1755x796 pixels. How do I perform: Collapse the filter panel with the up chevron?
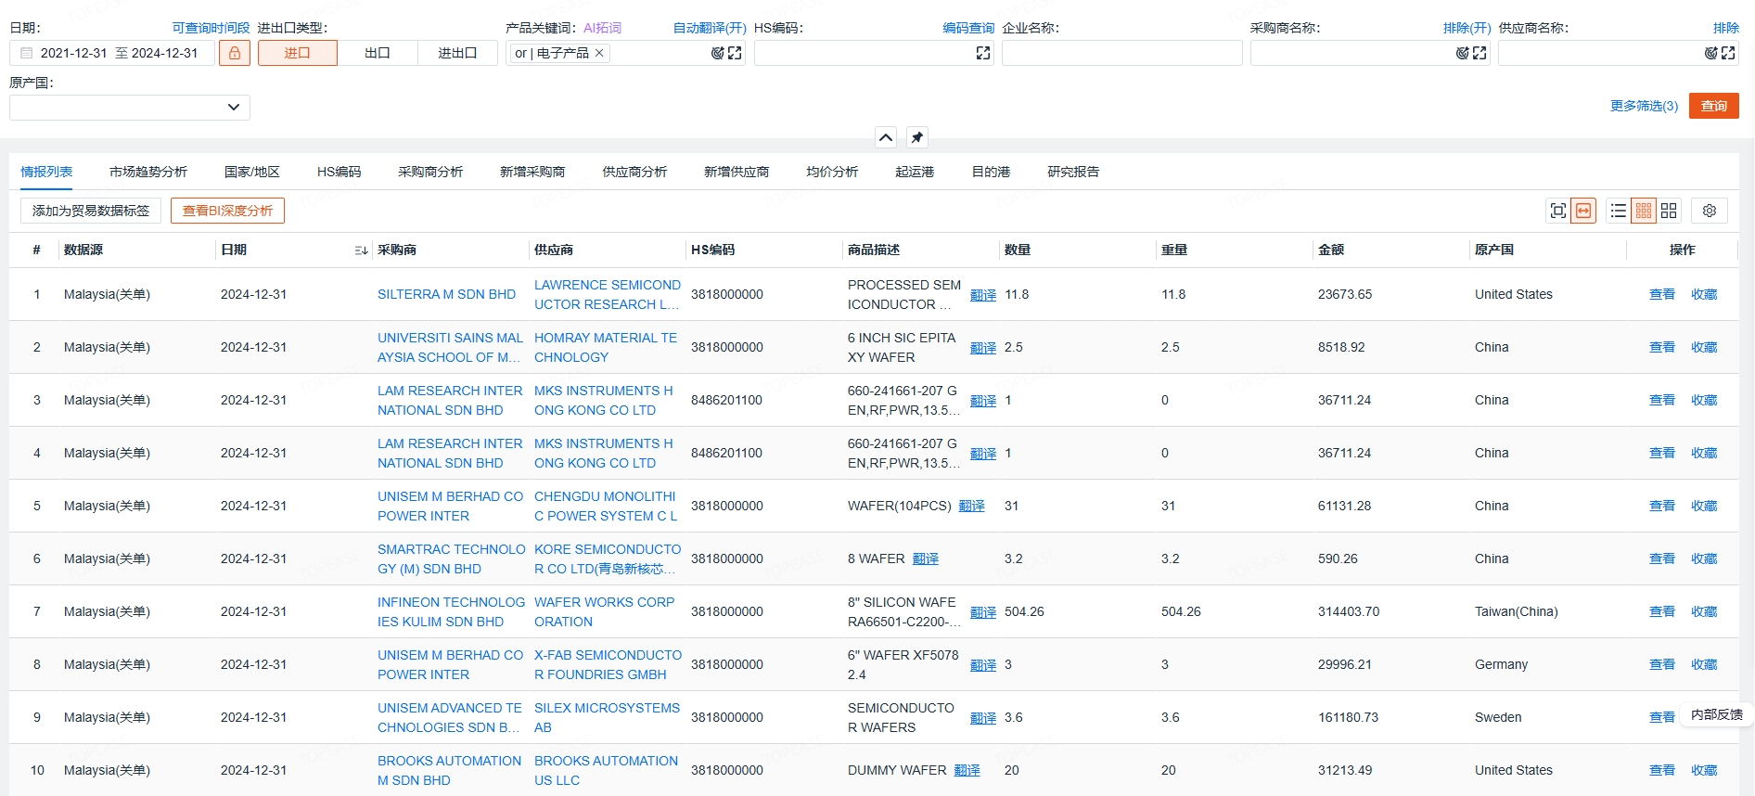pyautogui.click(x=886, y=137)
